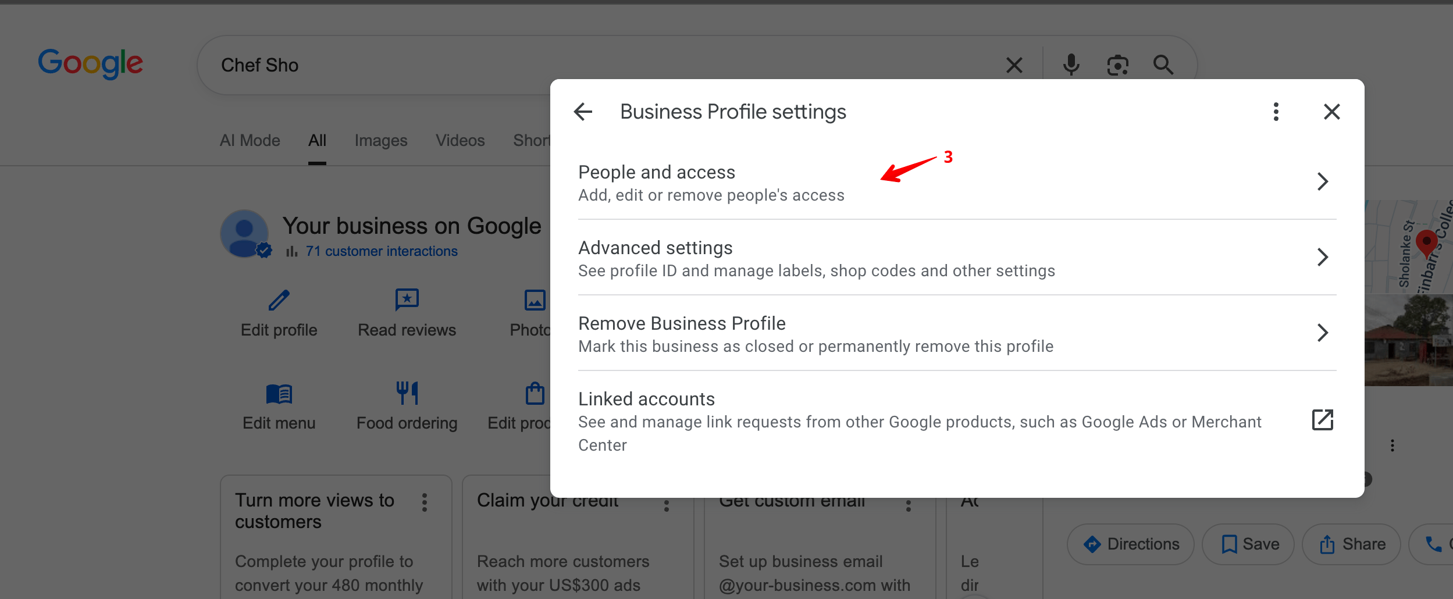Open options on 'Get custom email' card
The height and width of the screenshot is (599, 1453).
(x=909, y=505)
